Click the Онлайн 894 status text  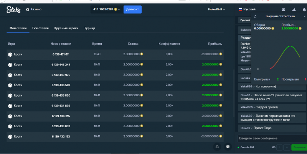[247, 147]
